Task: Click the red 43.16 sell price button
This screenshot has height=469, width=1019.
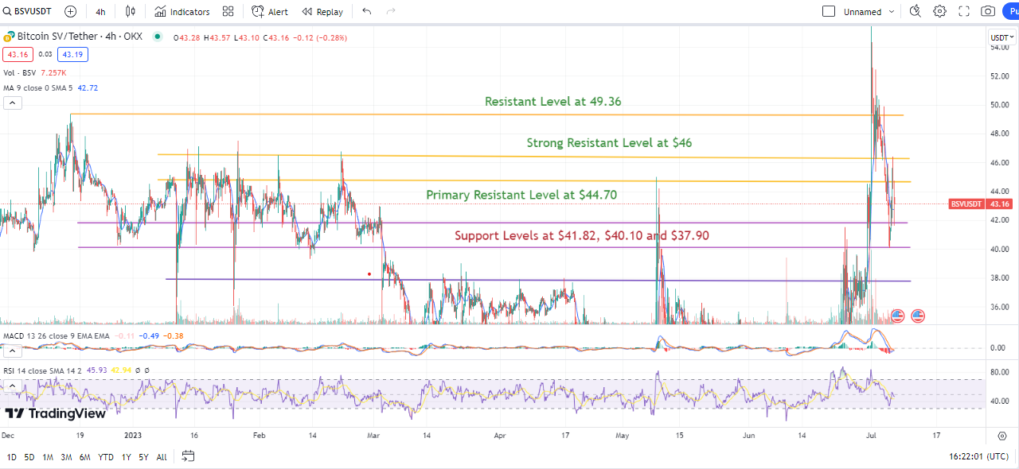Action: click(x=16, y=54)
